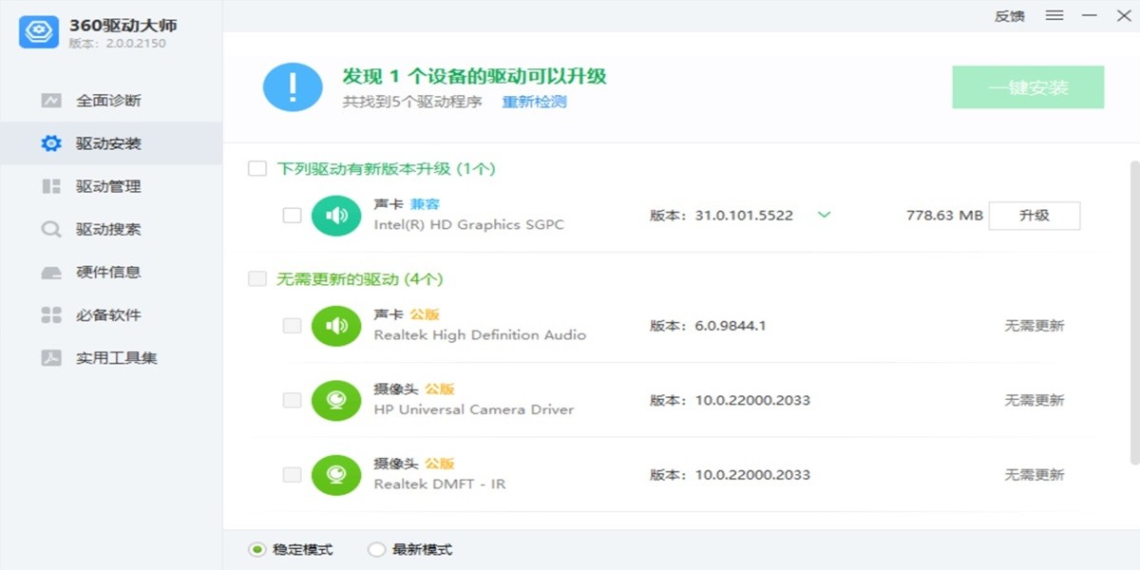Click the 360驱动大师 logo icon
This screenshot has width=1140, height=570.
click(x=37, y=31)
